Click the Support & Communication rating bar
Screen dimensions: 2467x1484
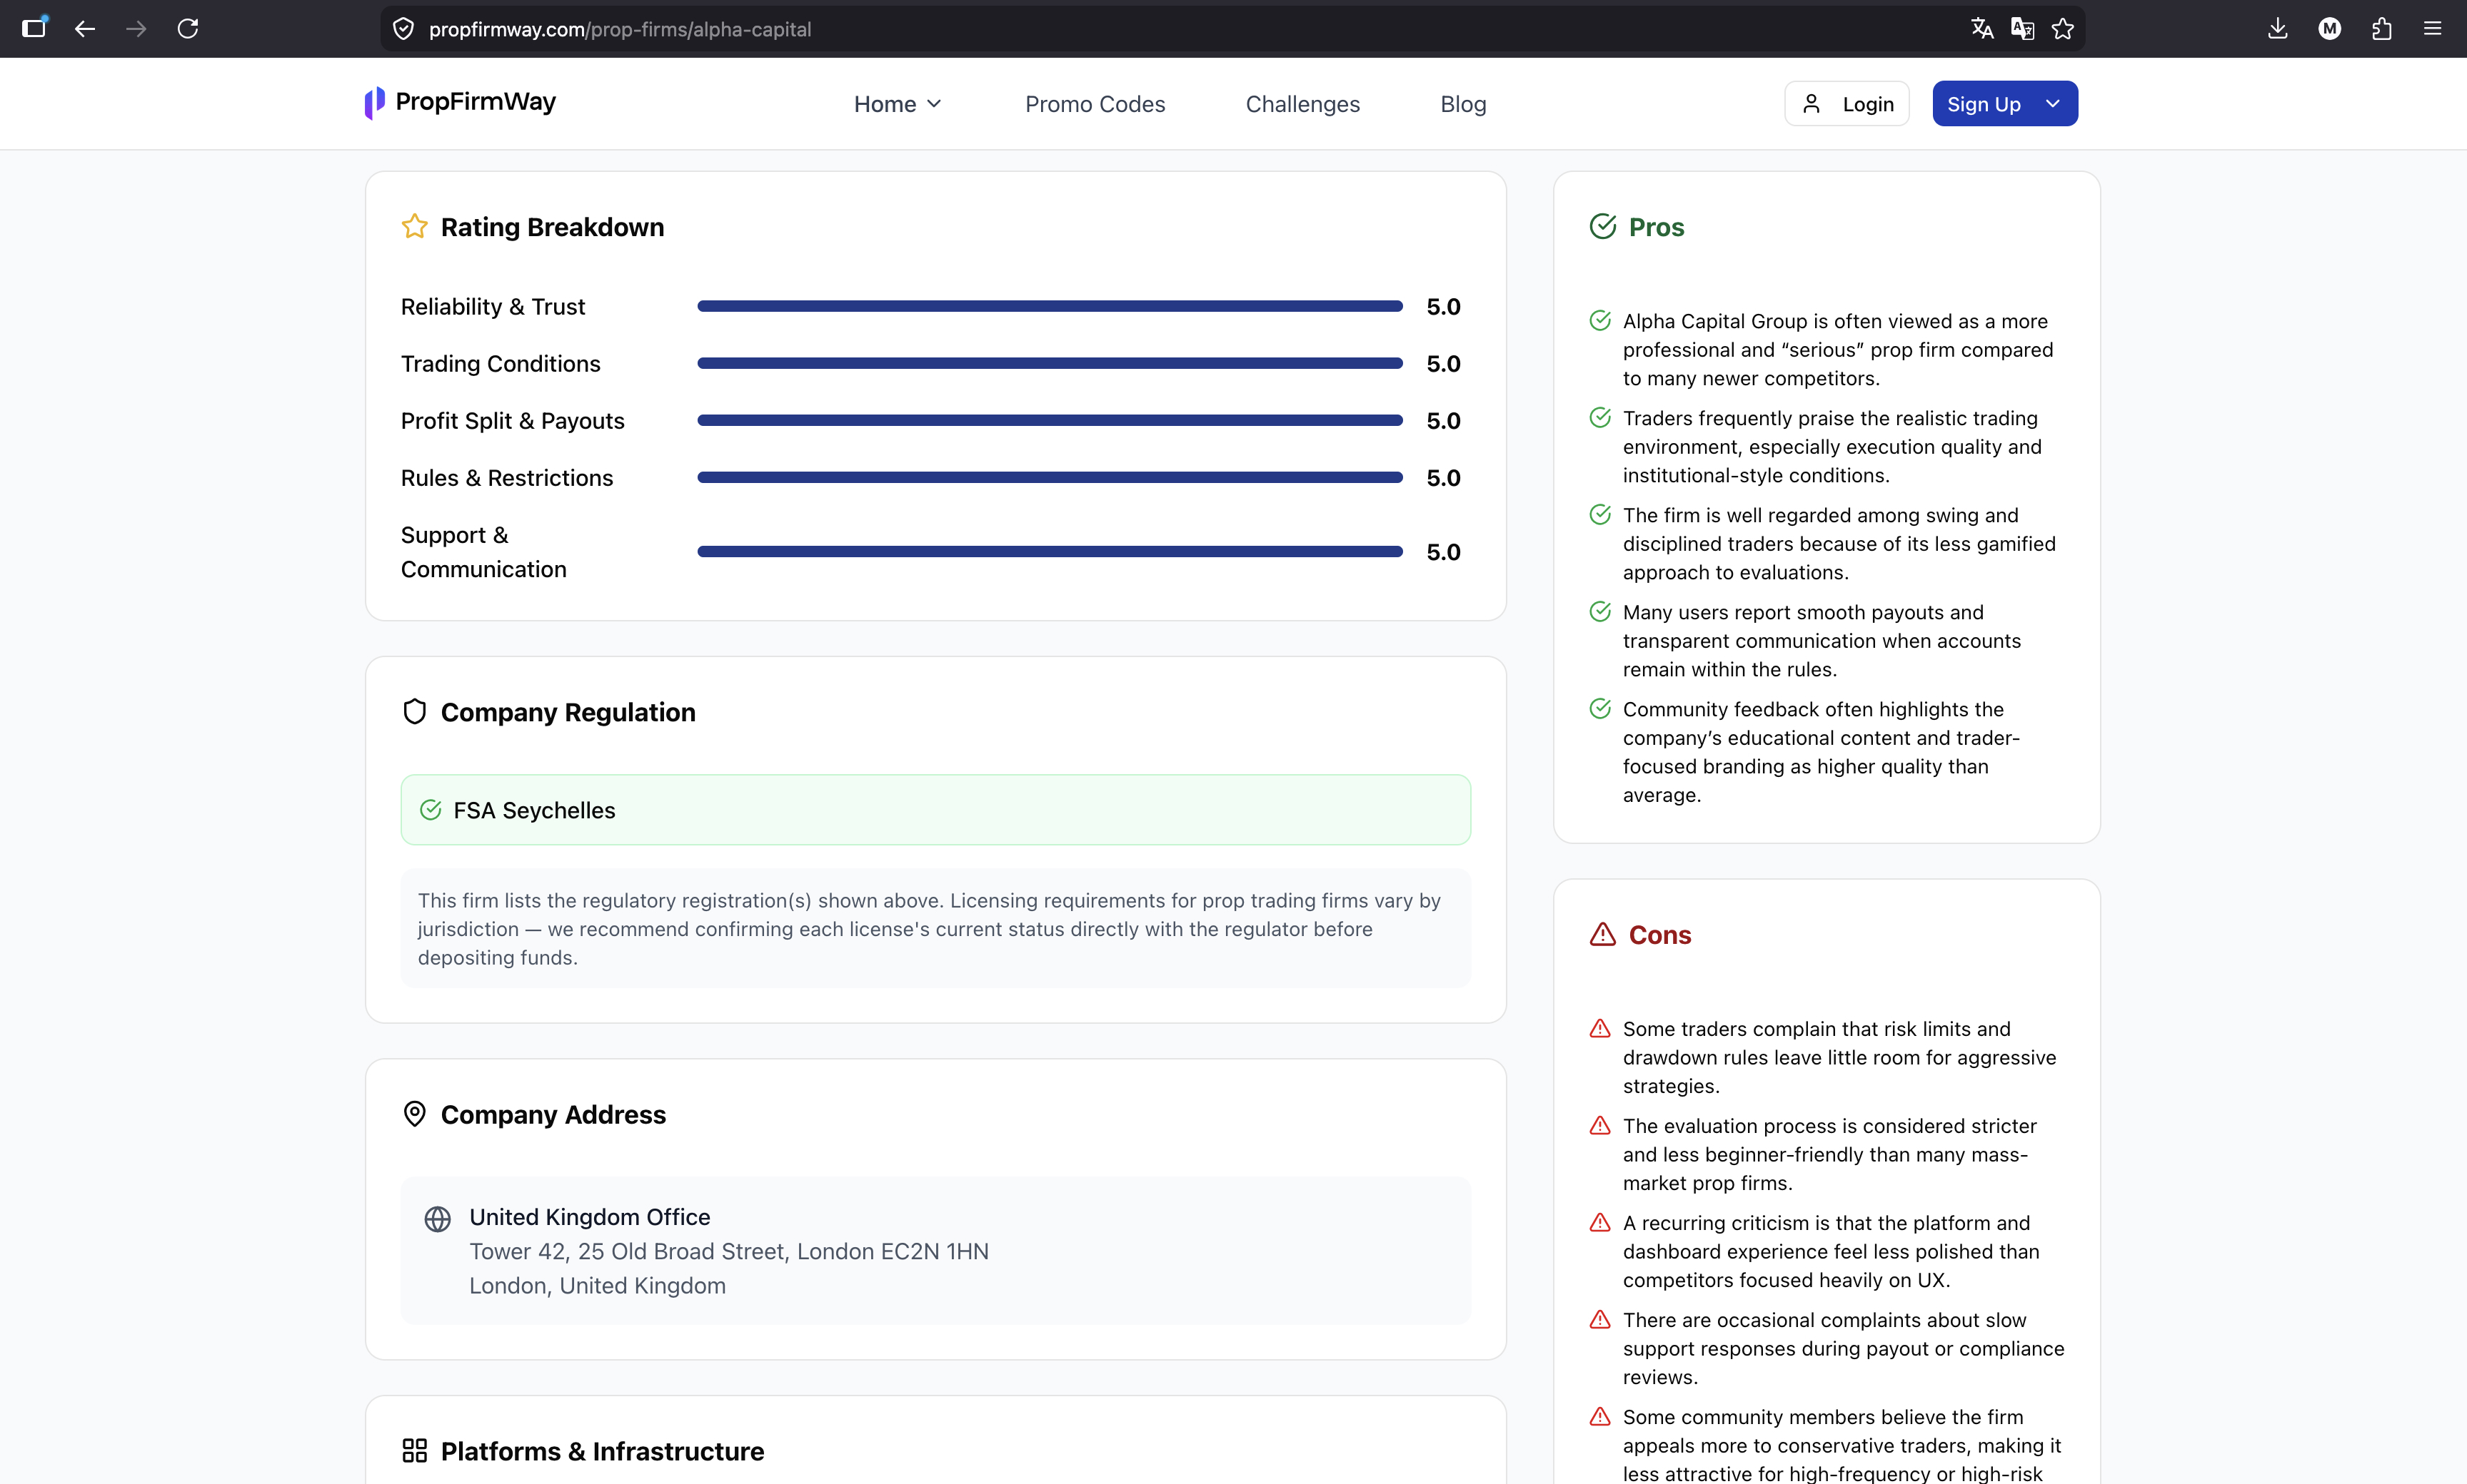coord(1050,552)
